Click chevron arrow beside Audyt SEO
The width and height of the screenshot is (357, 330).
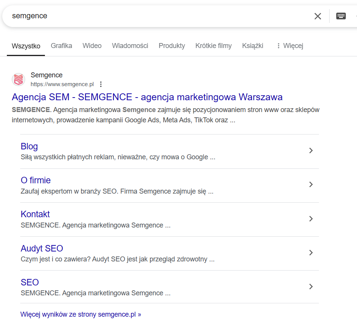point(311,253)
